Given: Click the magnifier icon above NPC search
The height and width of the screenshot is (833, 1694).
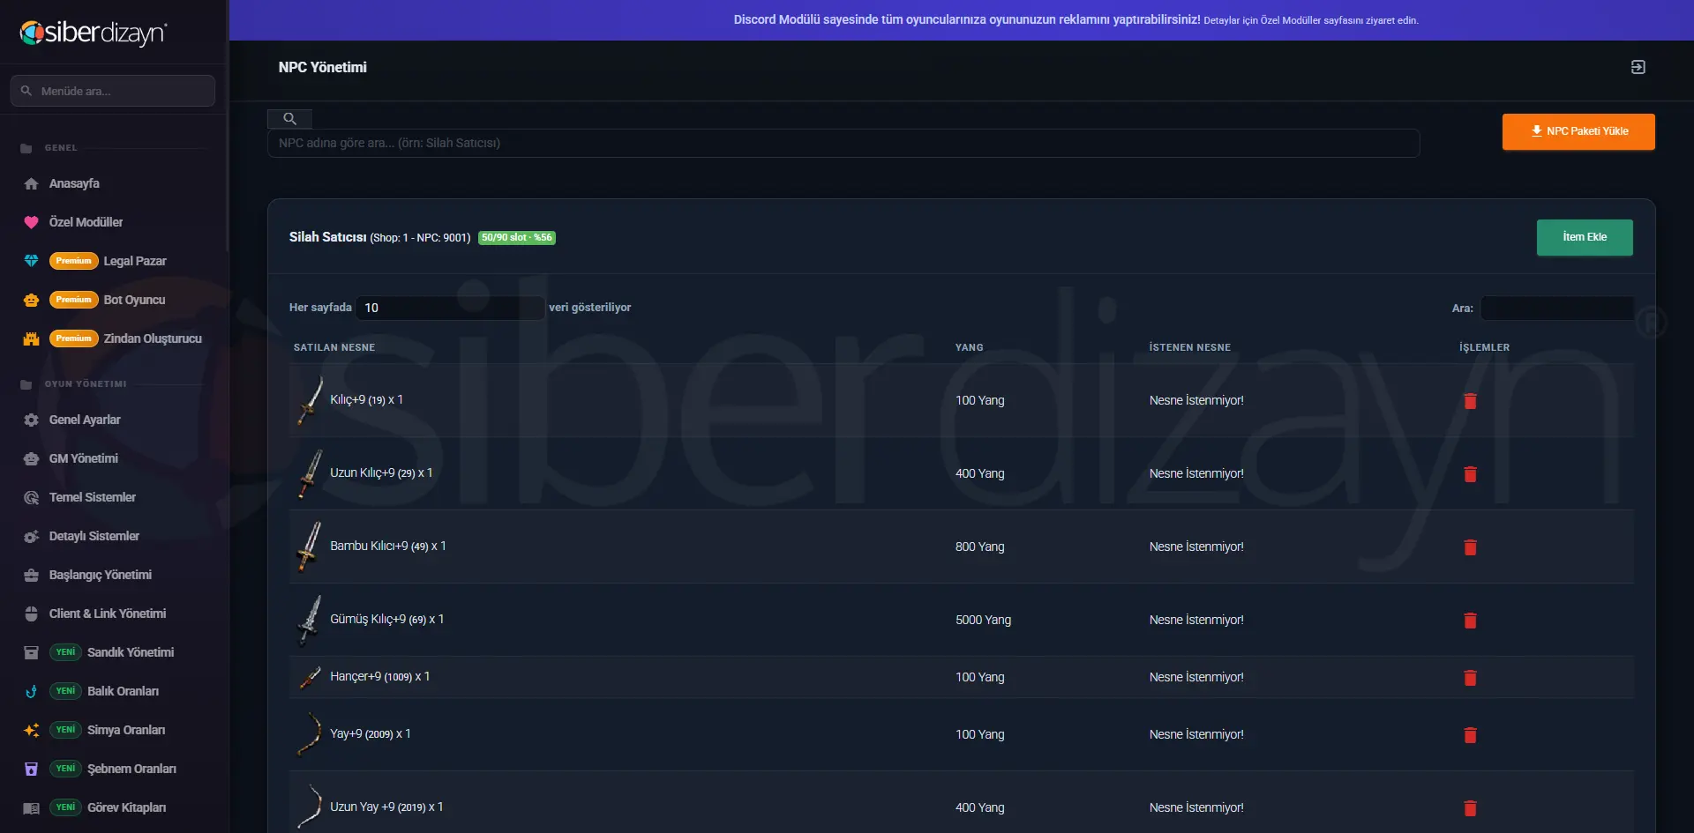Looking at the screenshot, I should (289, 119).
